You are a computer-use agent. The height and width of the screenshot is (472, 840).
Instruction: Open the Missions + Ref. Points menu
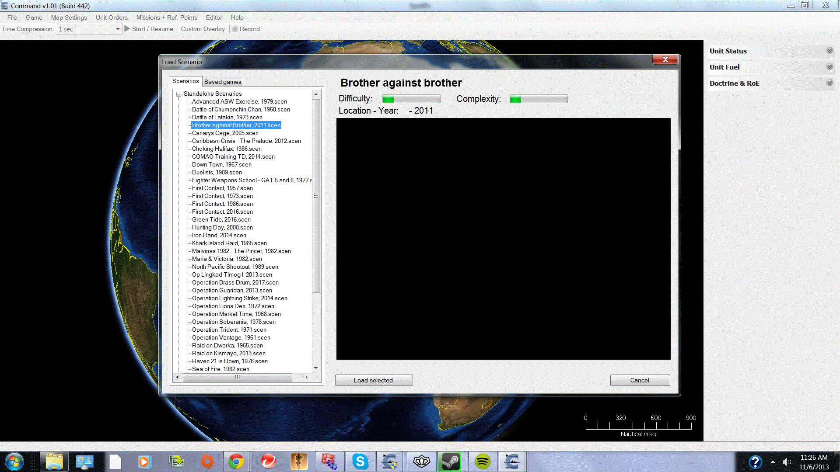pos(167,17)
